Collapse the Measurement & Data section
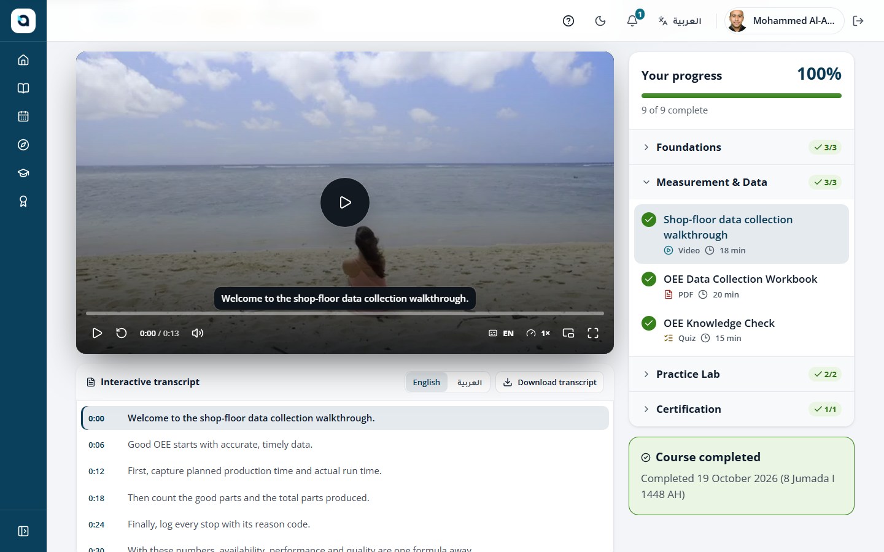884x552 pixels. [x=742, y=182]
